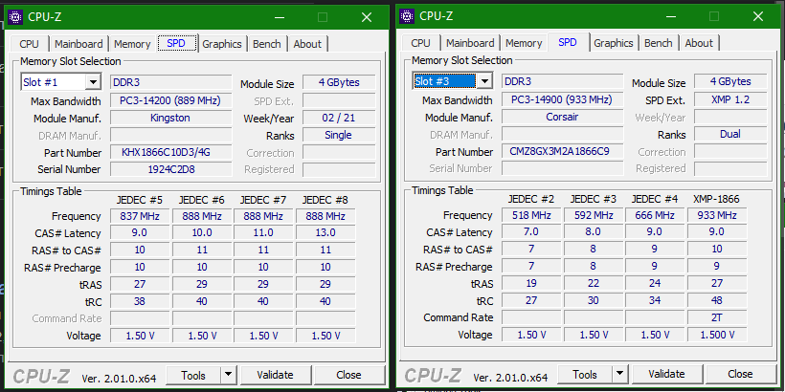The width and height of the screenshot is (785, 392).
Task: Open Bench tab in left window
Action: pos(267,44)
